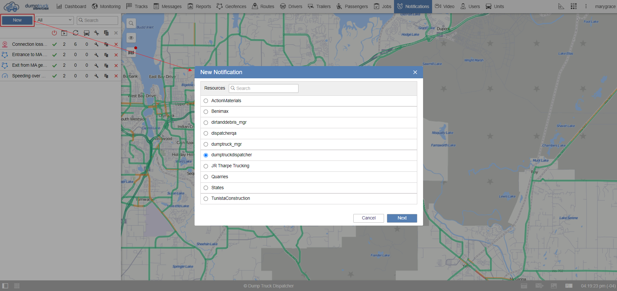
Task: Edit Entrance to MA notification properties
Action: (96, 55)
